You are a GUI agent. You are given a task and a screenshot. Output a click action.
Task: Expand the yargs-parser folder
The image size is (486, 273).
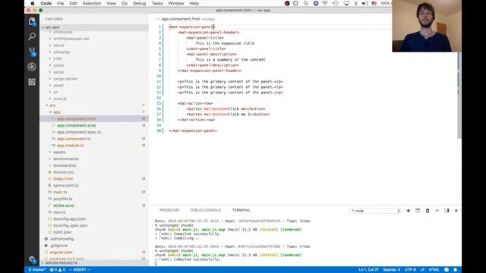65,79
